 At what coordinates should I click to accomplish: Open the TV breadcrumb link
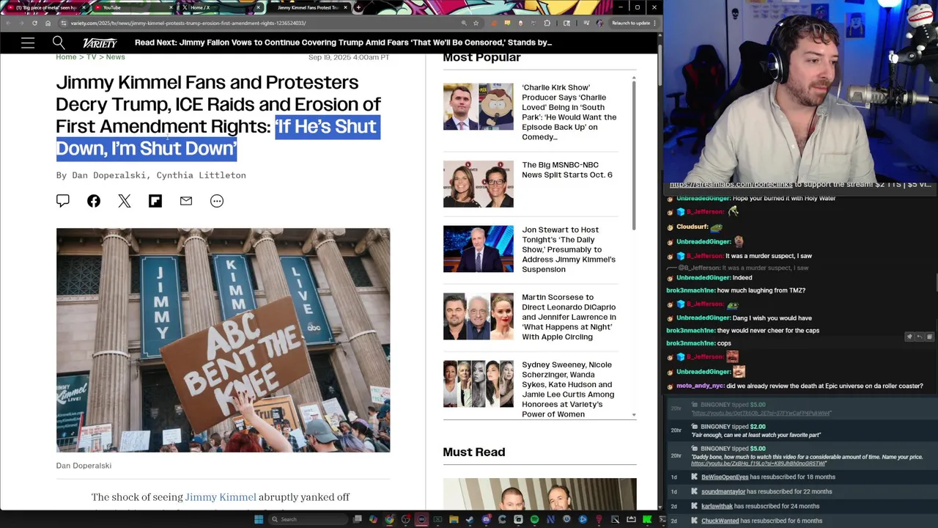click(x=92, y=57)
